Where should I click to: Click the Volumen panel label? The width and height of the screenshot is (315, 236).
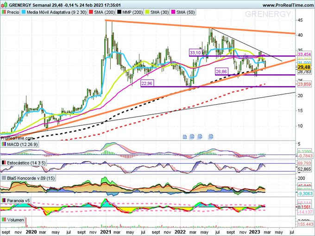pos(15,220)
